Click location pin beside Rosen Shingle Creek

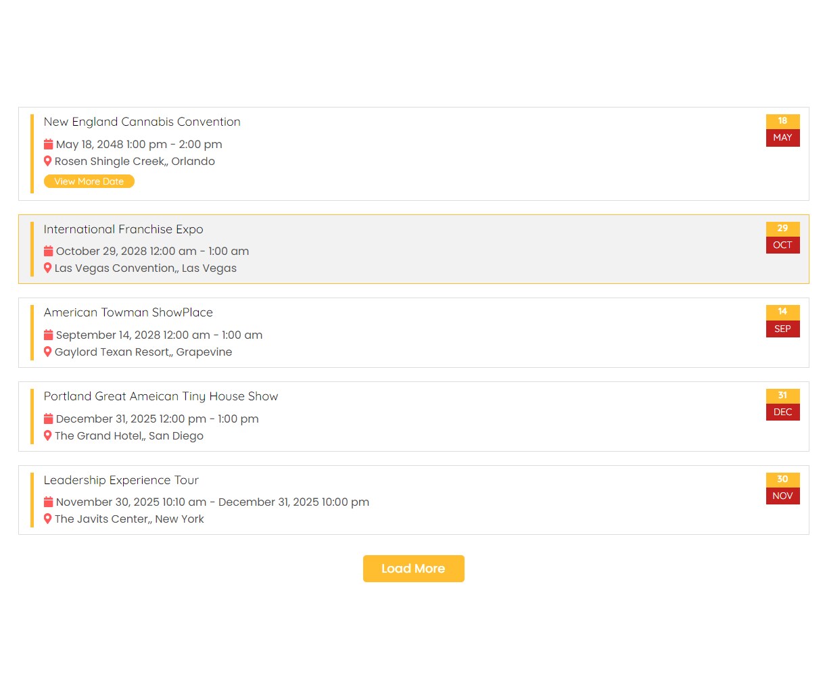click(47, 161)
